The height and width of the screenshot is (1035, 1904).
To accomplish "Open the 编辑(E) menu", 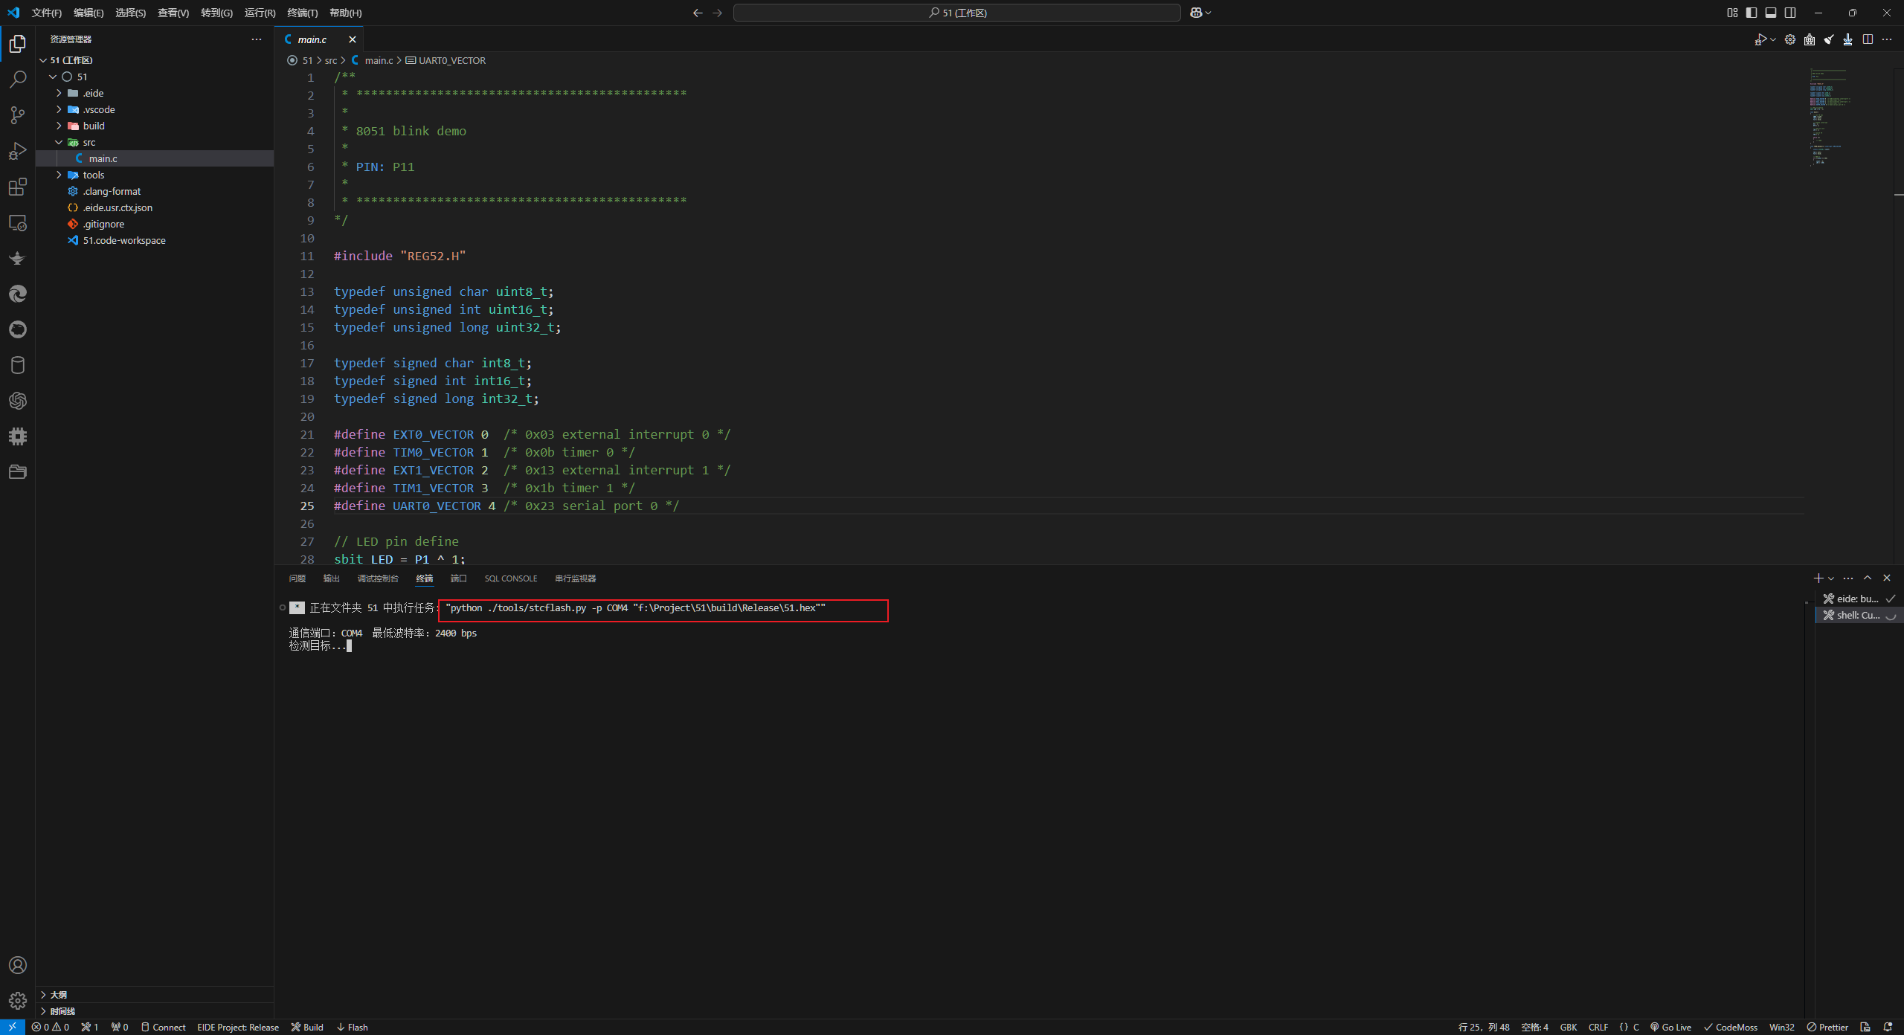I will (89, 13).
